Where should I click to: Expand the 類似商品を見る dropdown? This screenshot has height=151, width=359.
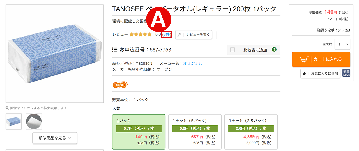coord(55,138)
